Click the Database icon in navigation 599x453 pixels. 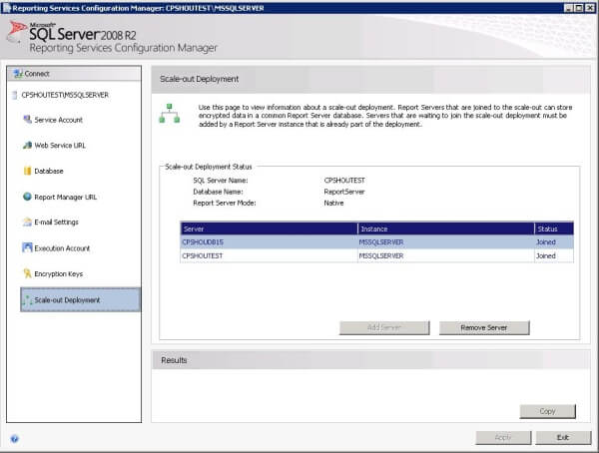click(27, 171)
